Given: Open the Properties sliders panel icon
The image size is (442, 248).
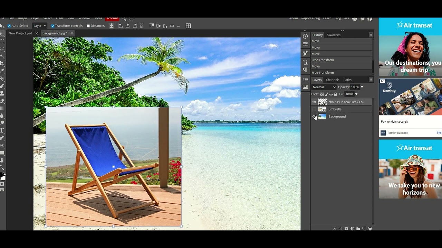Looking at the screenshot, I should 305,44.
